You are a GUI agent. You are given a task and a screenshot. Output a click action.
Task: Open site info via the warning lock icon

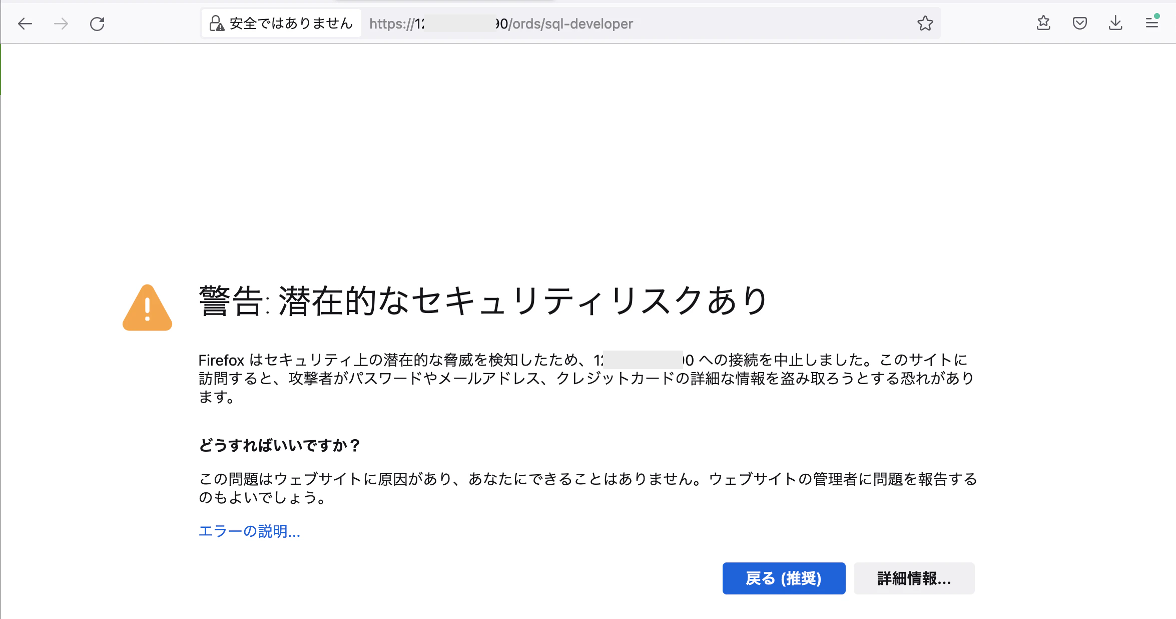tap(216, 24)
